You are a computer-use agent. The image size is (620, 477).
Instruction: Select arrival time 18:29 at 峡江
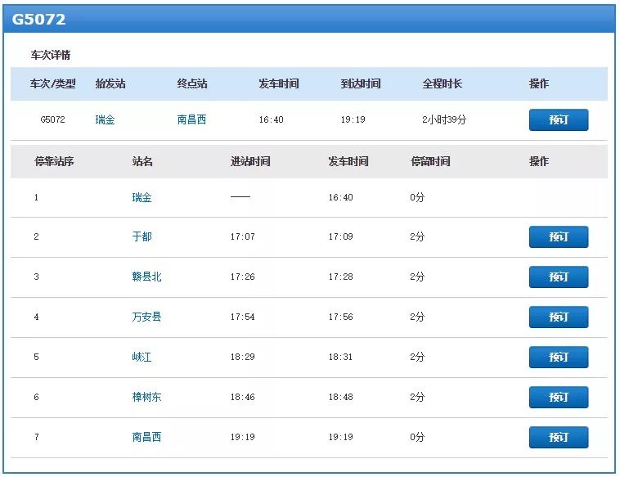pos(242,357)
